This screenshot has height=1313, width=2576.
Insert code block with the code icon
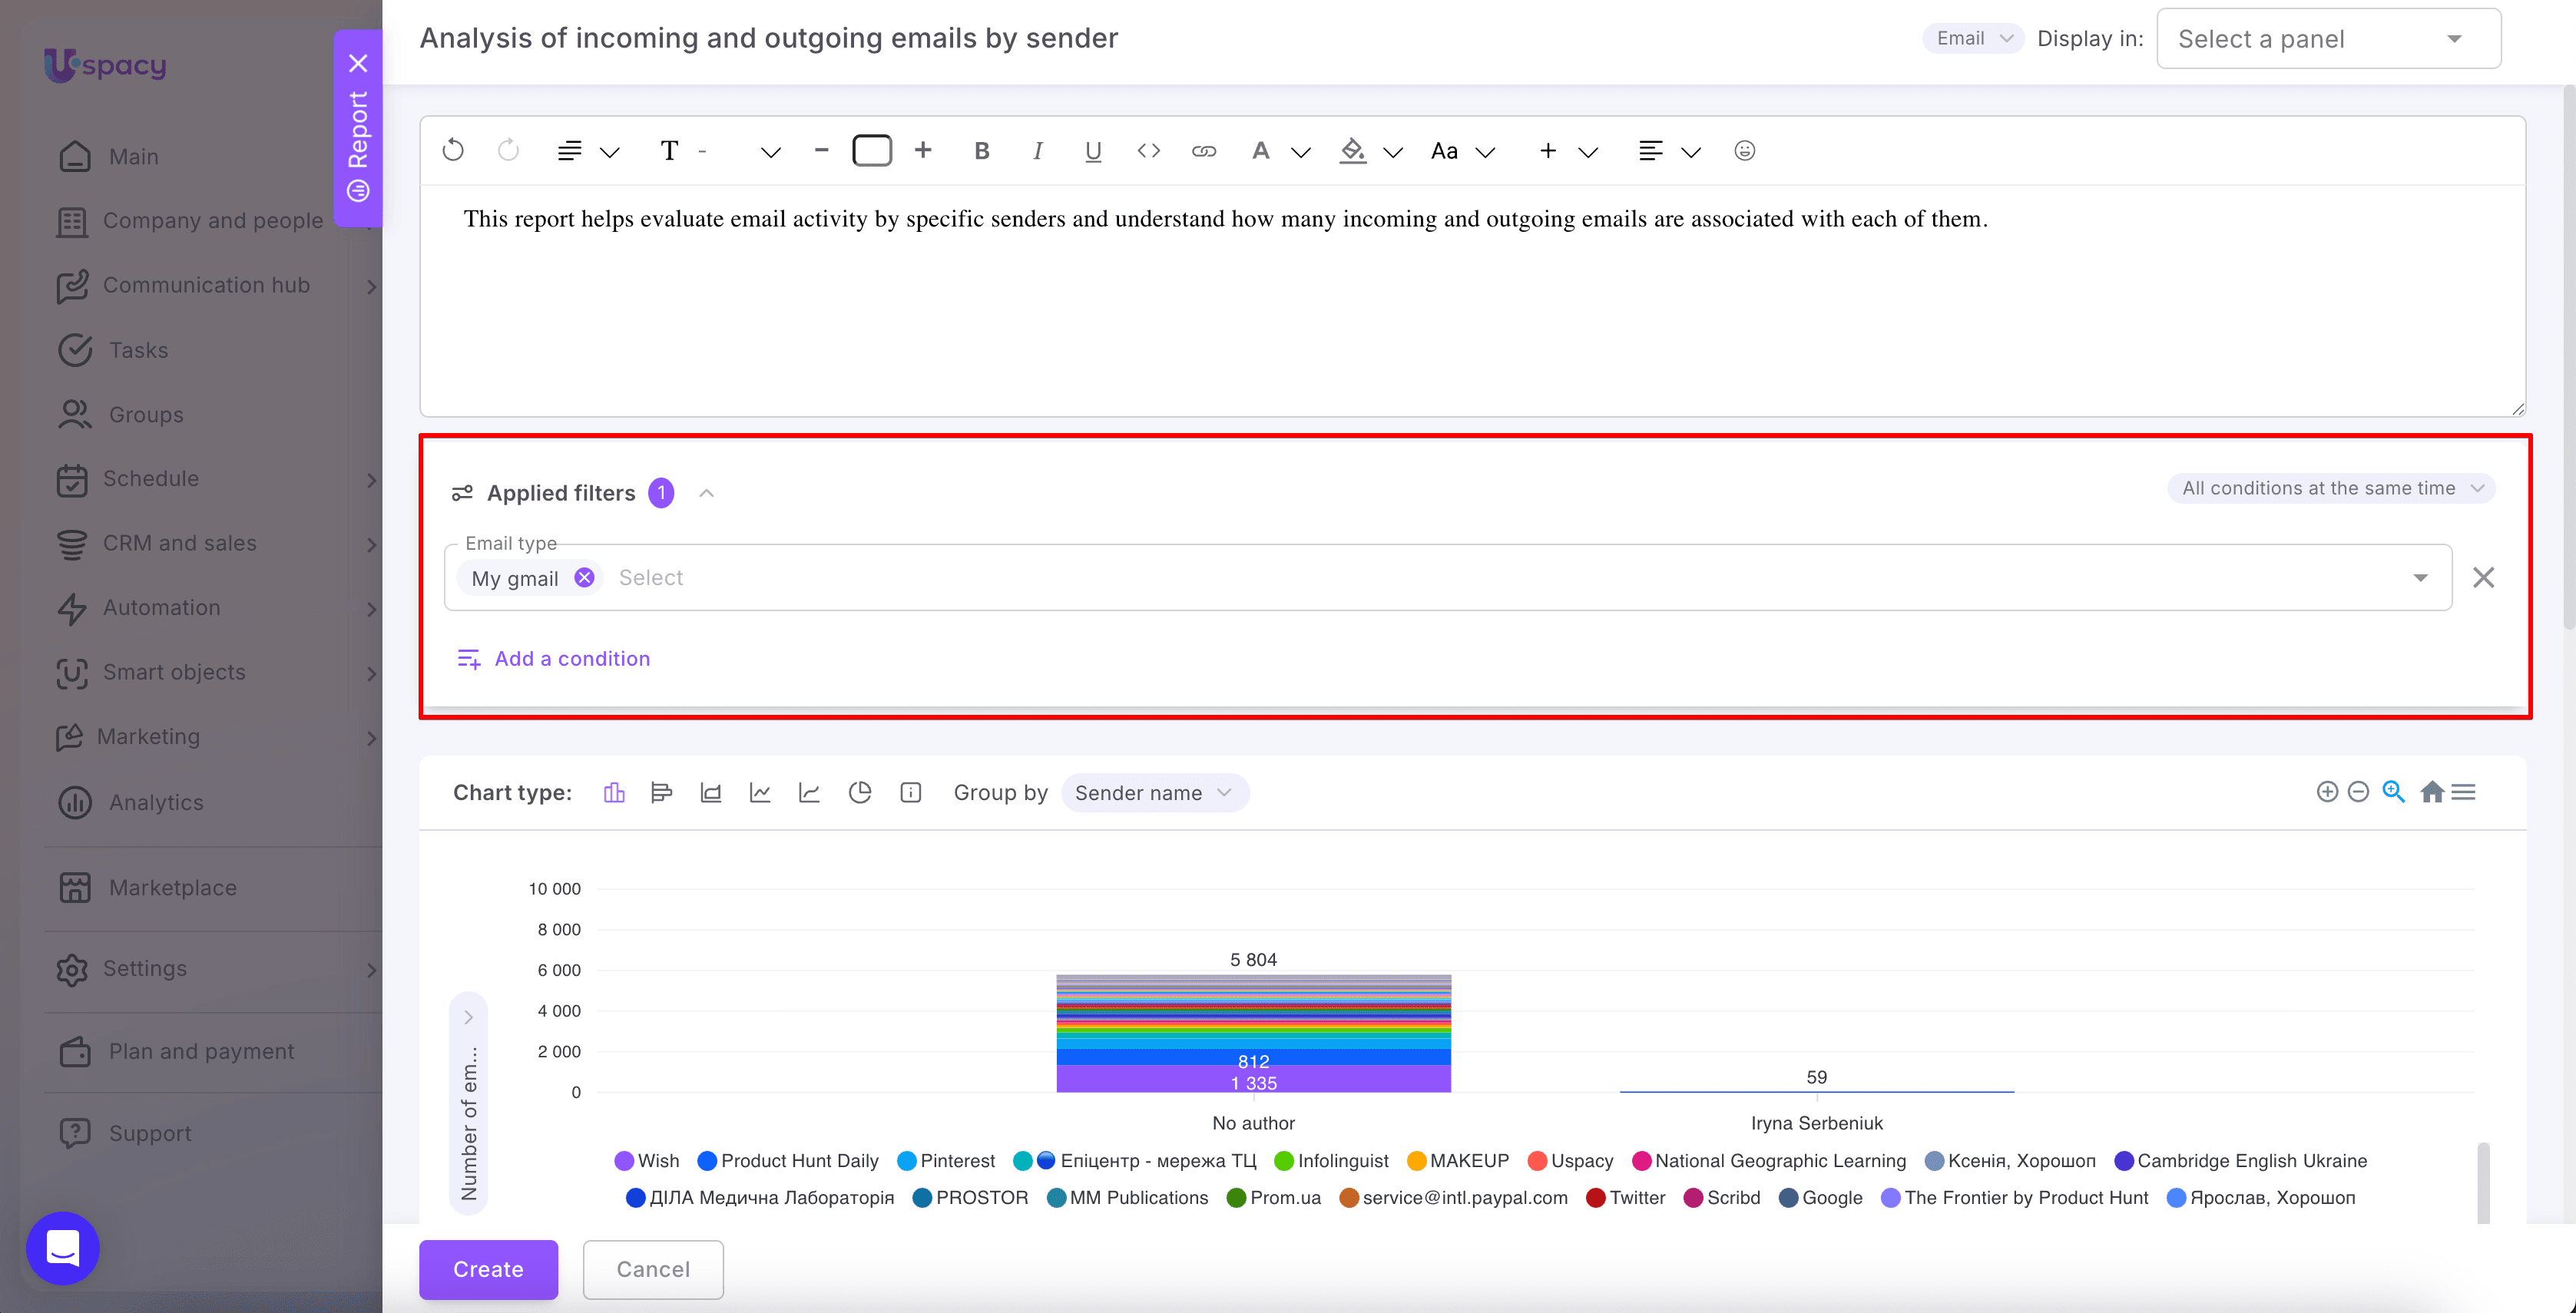[1149, 151]
